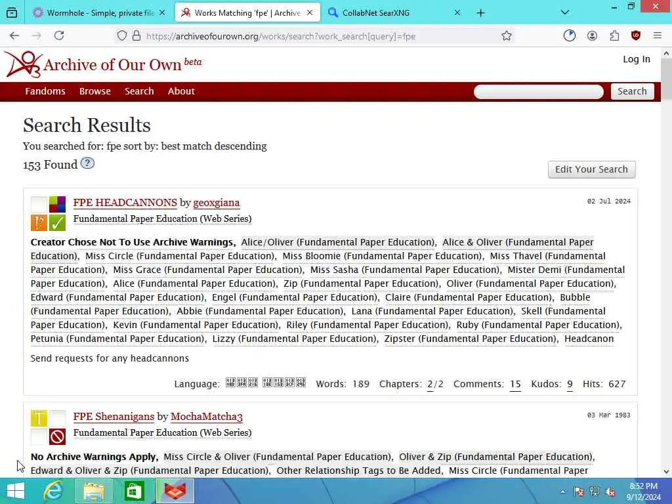Reload the current page
Image resolution: width=672 pixels, height=504 pixels.
(x=59, y=36)
